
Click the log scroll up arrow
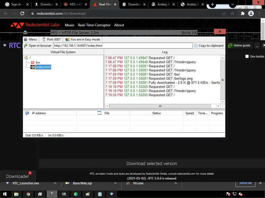223,58
